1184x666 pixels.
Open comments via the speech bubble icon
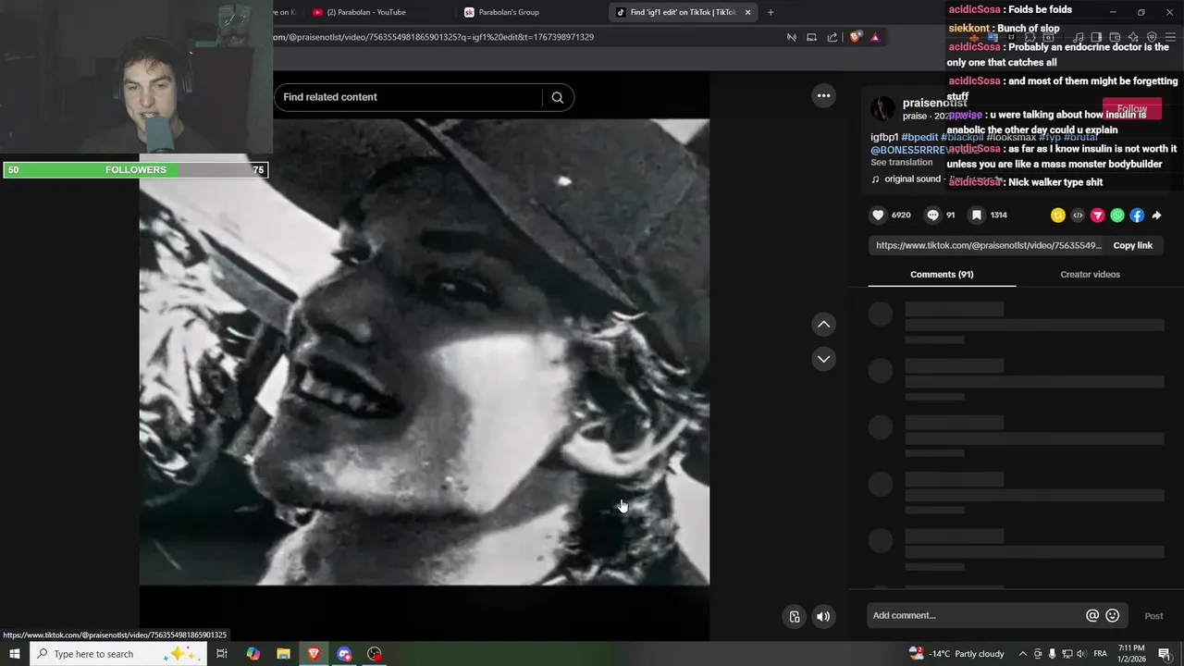click(932, 215)
